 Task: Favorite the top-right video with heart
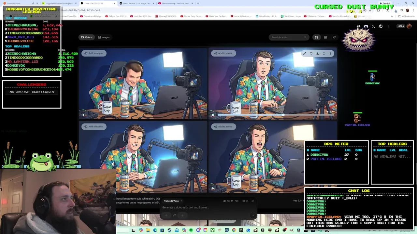[311, 53]
